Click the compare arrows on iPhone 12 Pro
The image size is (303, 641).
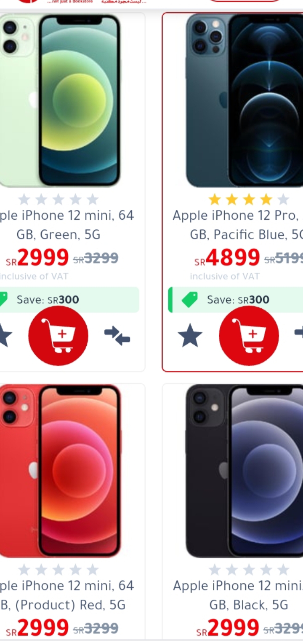click(x=299, y=333)
